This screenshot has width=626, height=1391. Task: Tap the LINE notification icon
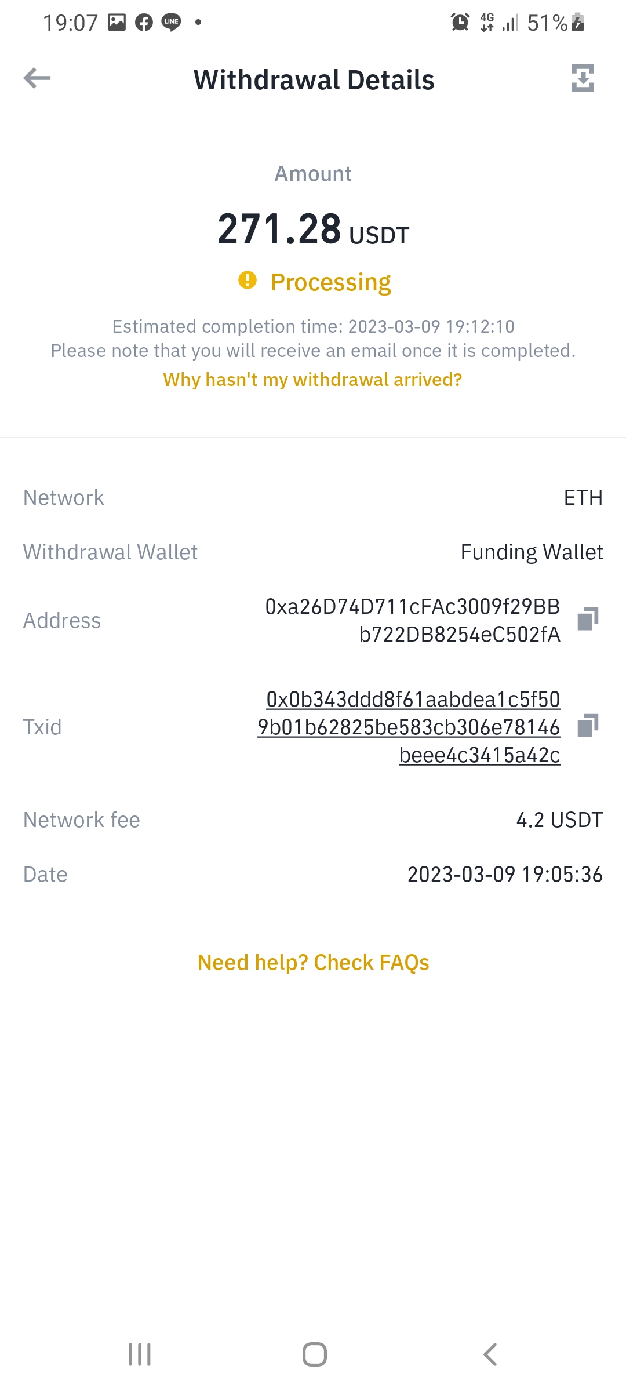(x=171, y=23)
